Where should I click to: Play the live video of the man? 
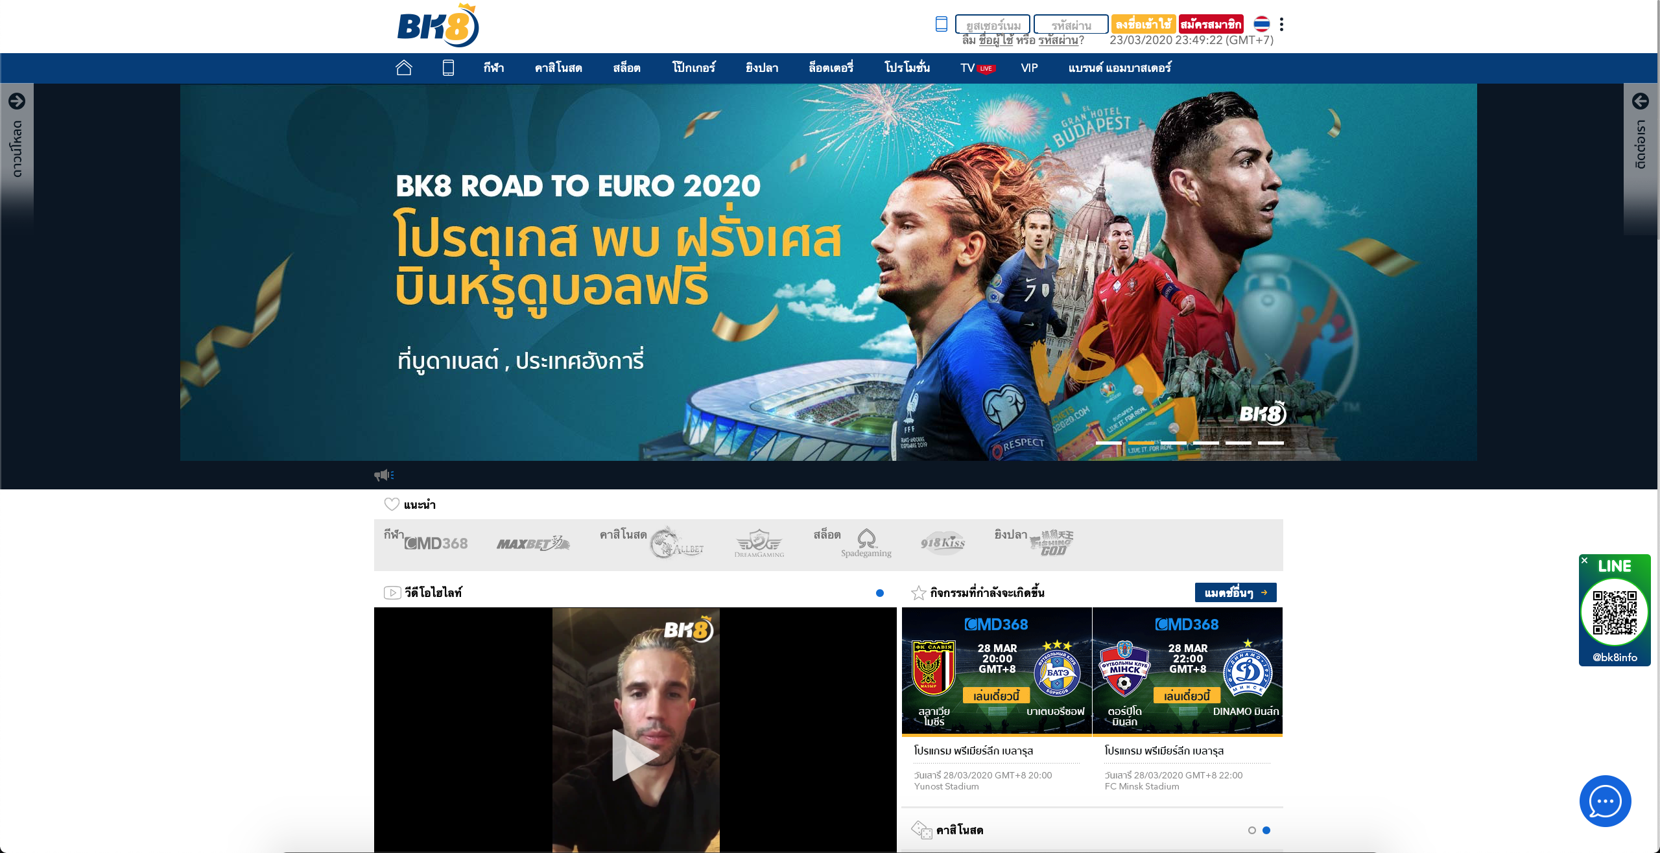click(635, 754)
